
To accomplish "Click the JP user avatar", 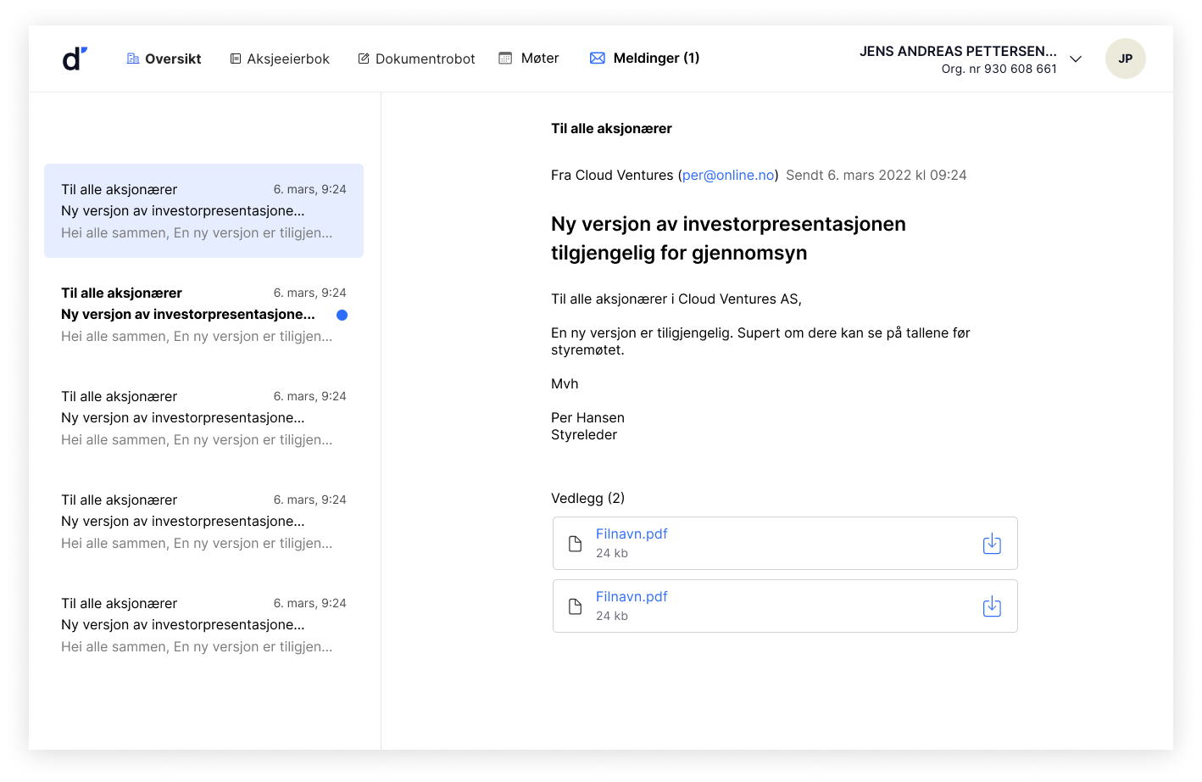I will [1126, 59].
